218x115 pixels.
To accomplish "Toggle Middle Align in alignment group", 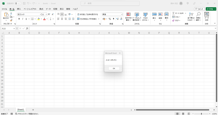I will tap(62, 14).
